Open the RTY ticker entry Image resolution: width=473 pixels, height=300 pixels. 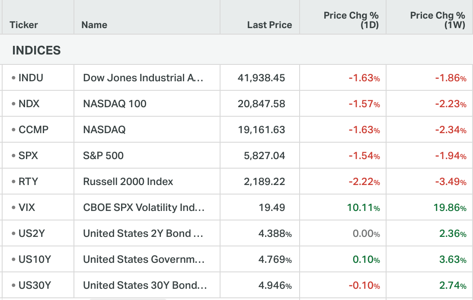(x=28, y=182)
